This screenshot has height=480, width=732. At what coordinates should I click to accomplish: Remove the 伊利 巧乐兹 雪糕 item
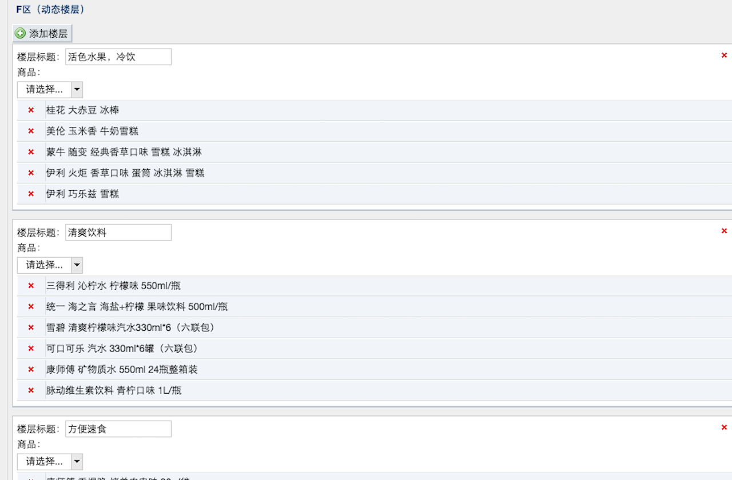31,194
